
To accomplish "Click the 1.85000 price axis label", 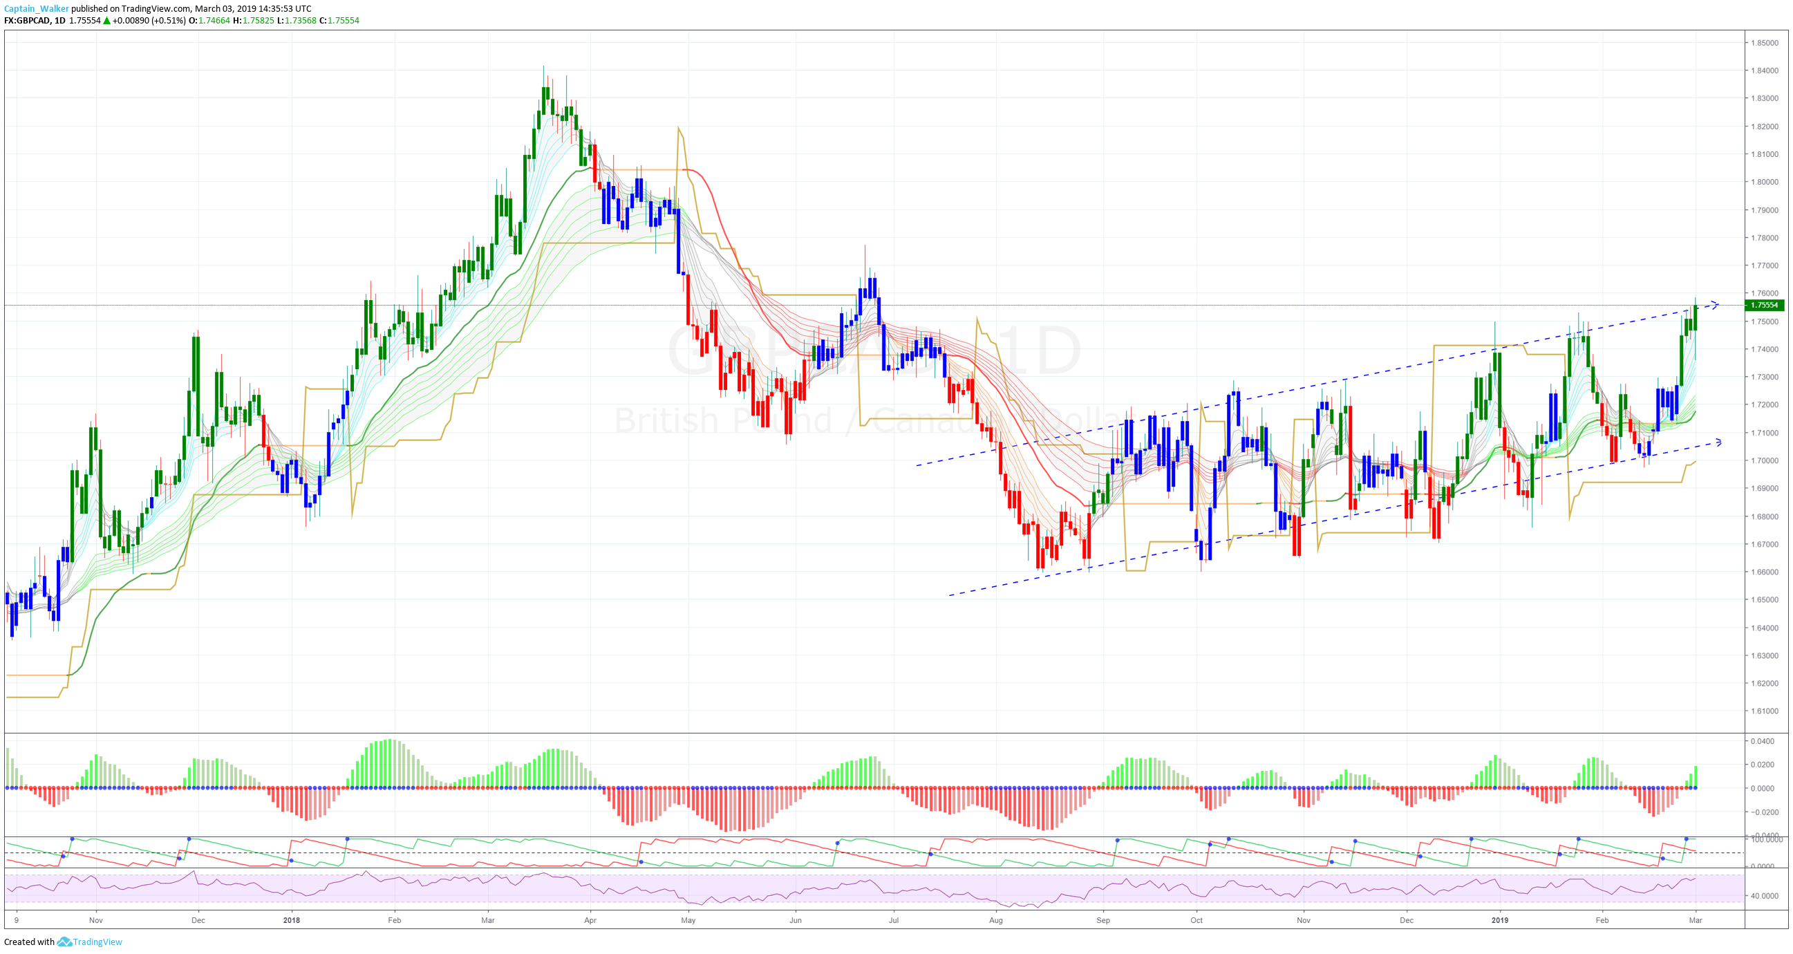I will coord(1765,43).
